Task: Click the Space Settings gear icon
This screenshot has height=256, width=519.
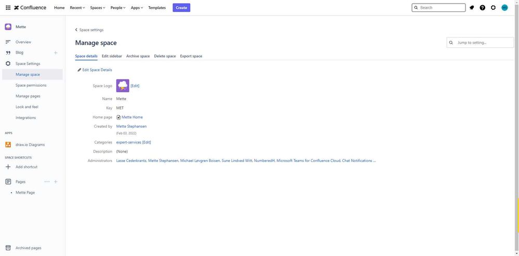Action: [x=8, y=63]
